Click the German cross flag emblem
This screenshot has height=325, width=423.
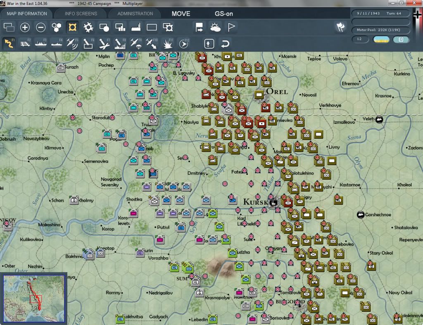tap(417, 14)
